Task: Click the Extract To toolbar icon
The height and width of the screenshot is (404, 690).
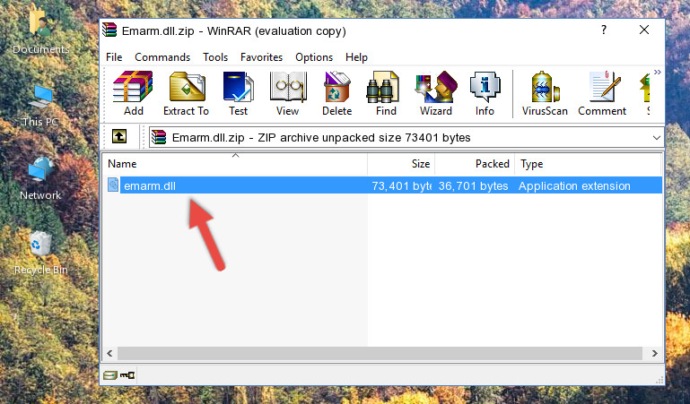Action: point(186,93)
